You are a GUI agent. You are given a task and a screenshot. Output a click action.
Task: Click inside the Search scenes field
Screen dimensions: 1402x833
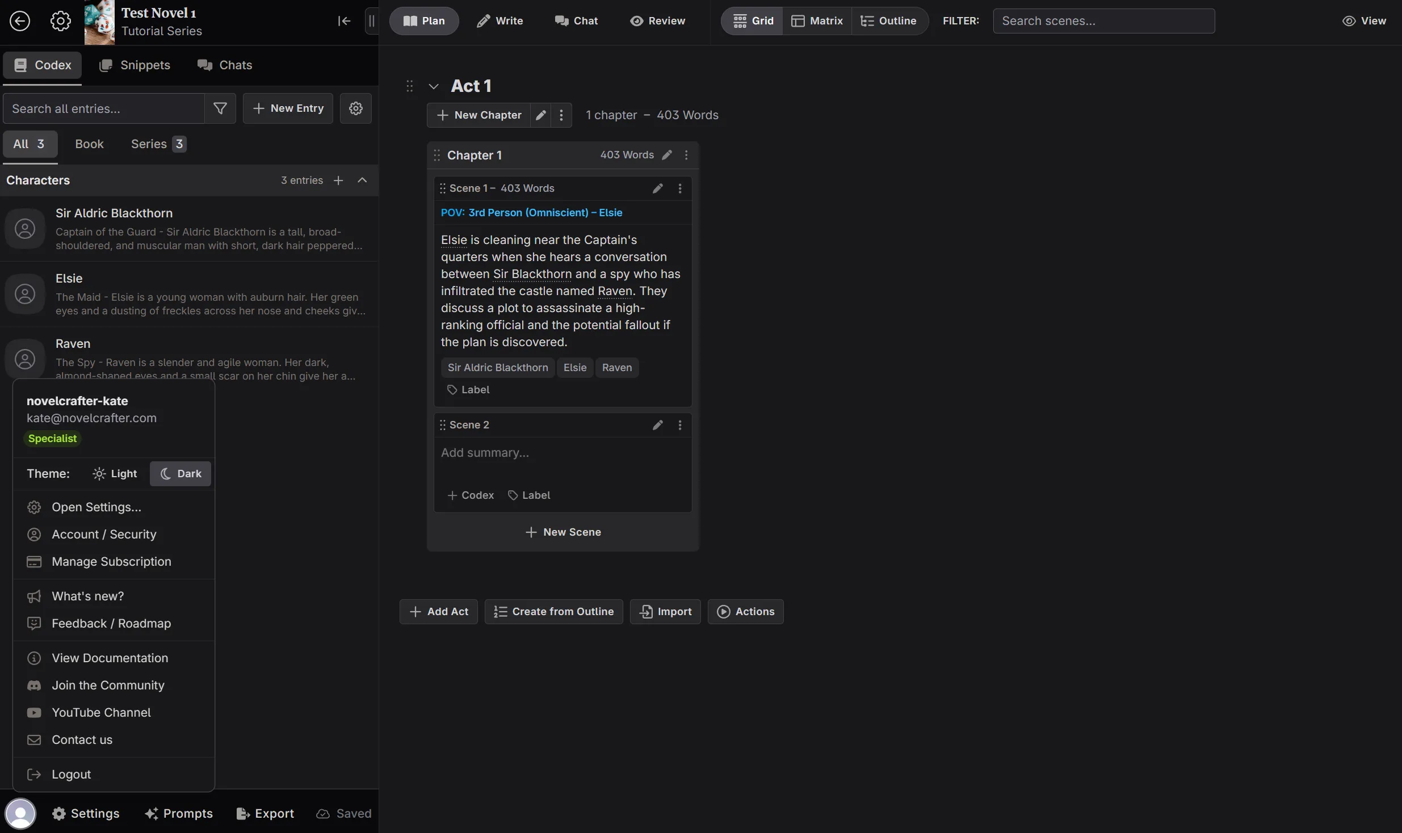tap(1104, 20)
